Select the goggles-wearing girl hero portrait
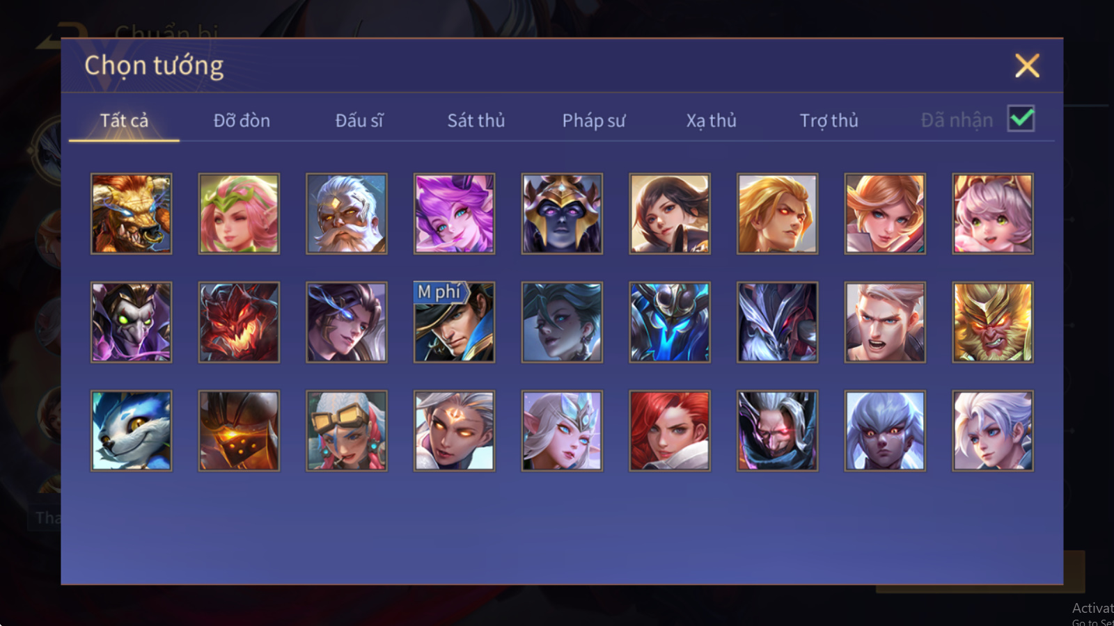1114x626 pixels. click(347, 431)
